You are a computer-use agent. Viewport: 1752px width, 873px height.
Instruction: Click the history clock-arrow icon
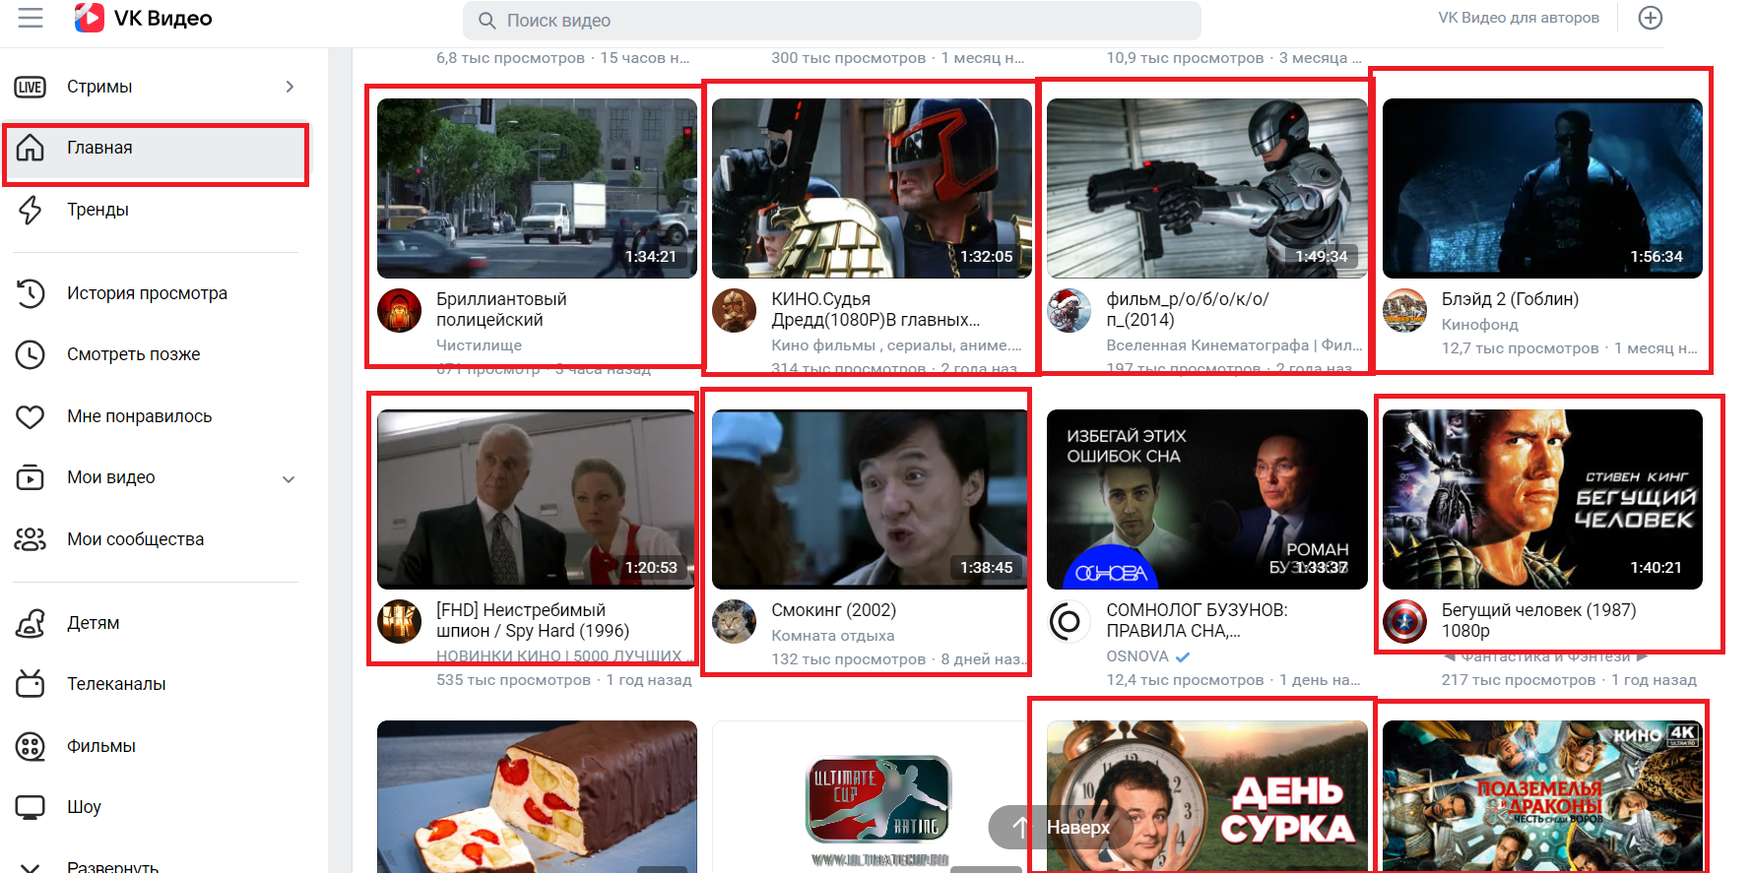31,293
